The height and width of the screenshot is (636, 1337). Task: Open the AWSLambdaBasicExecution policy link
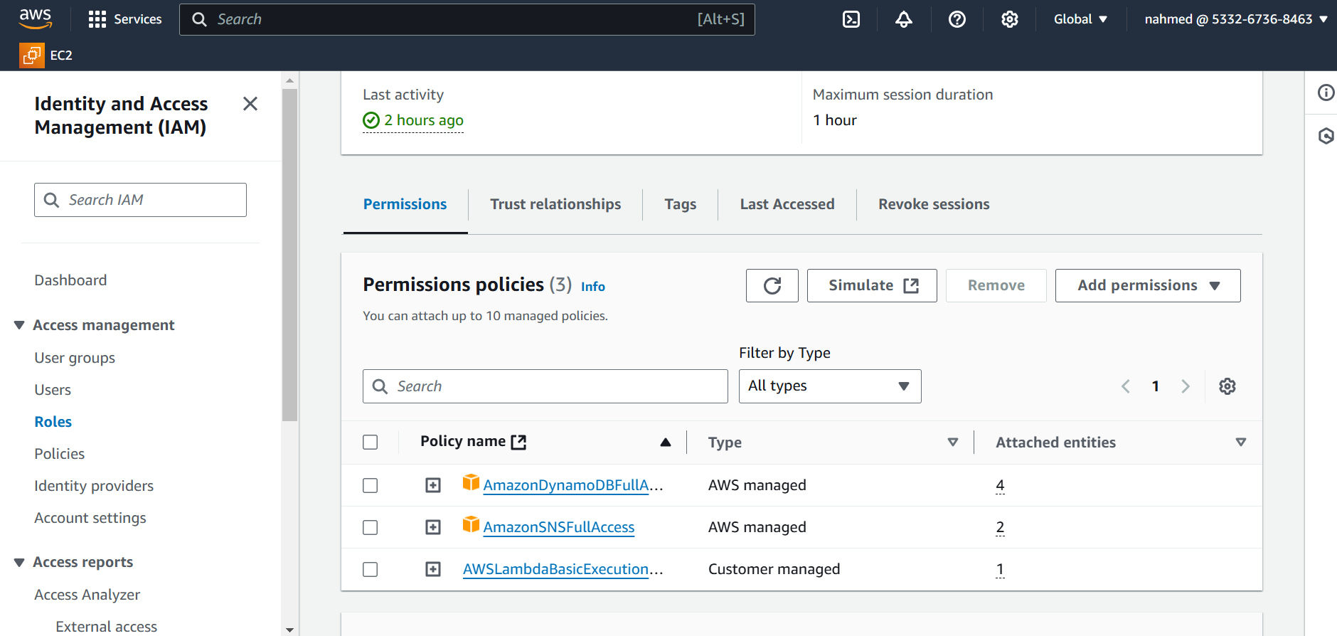tap(563, 569)
